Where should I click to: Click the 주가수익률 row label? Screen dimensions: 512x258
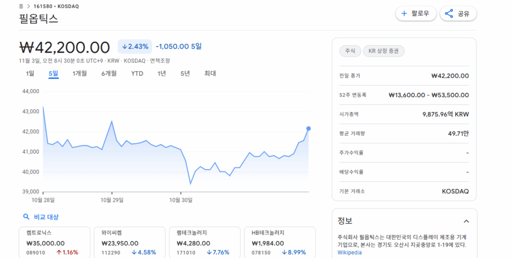[x=351, y=153]
